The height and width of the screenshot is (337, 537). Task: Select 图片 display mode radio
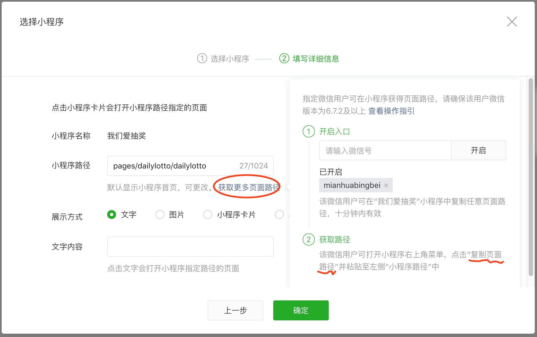(160, 215)
